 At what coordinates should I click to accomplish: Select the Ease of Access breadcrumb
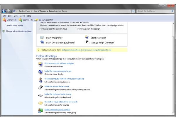(x=40, y=11)
